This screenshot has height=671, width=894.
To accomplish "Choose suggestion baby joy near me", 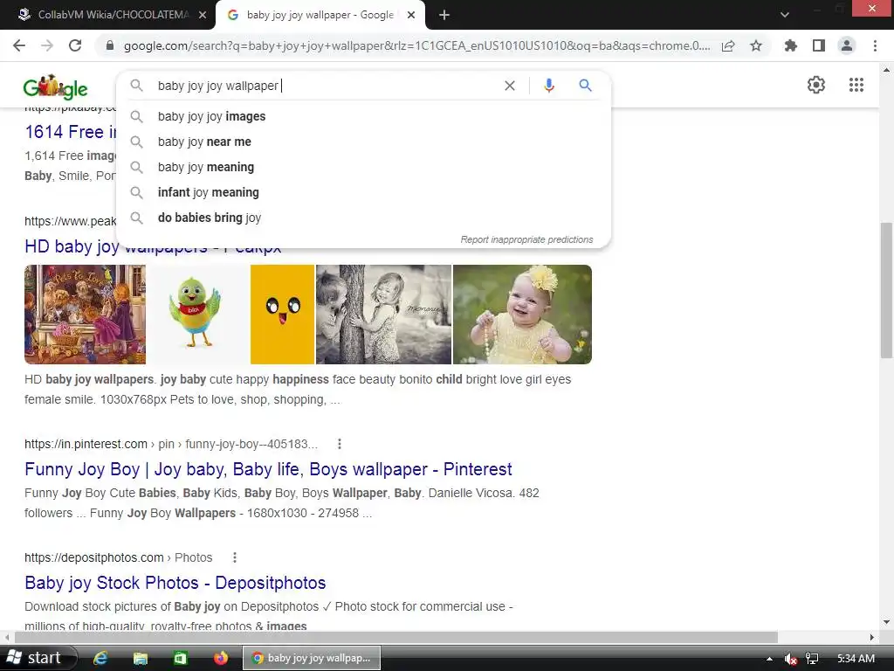I will tap(363, 142).
